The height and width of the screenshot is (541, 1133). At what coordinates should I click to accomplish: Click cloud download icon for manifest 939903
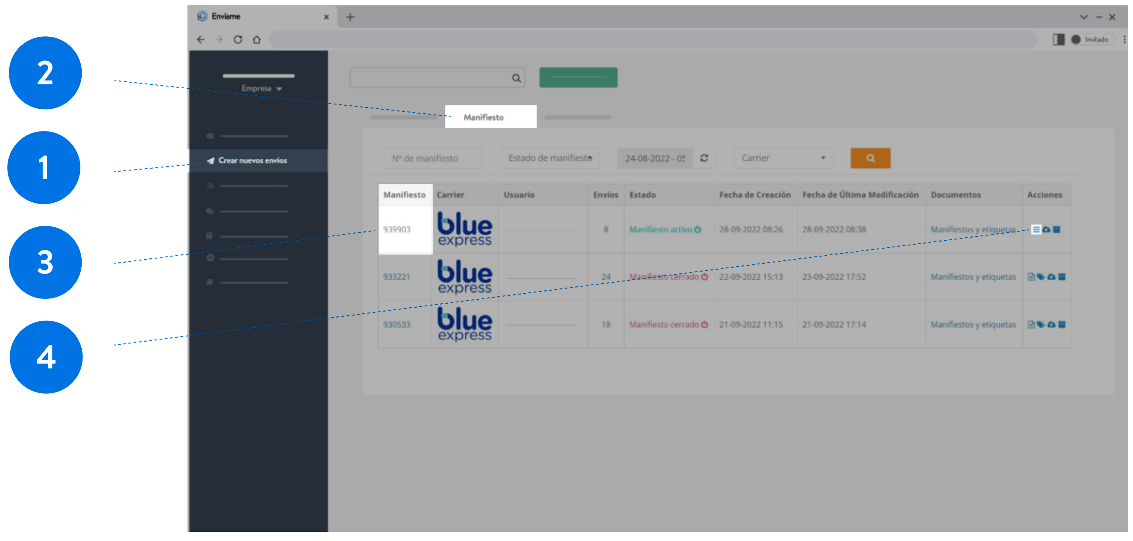point(1047,230)
